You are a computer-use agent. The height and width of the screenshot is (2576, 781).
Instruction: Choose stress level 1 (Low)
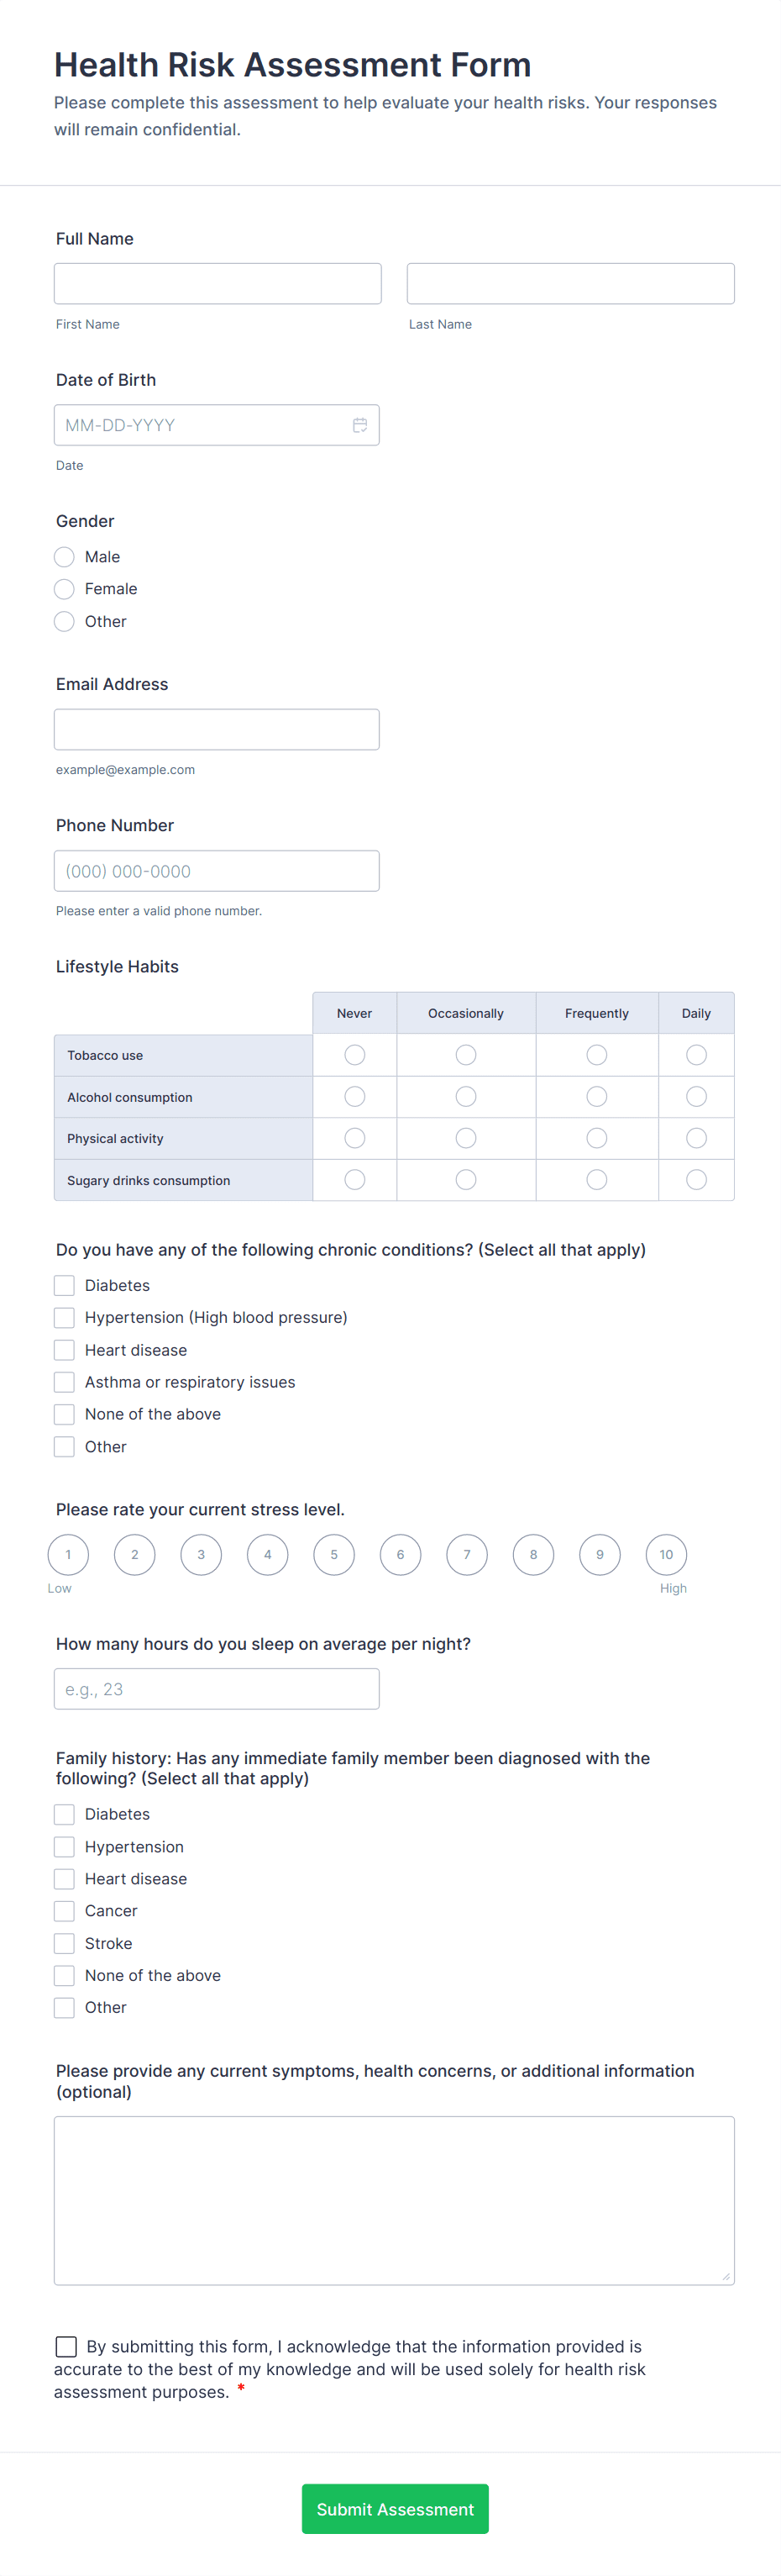pyautogui.click(x=68, y=1554)
